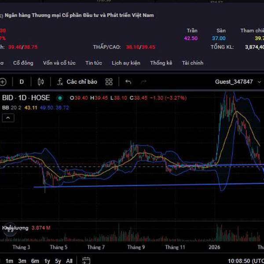Open the indicator templates grid icon
Screen dimensions: 264x264
(109, 82)
